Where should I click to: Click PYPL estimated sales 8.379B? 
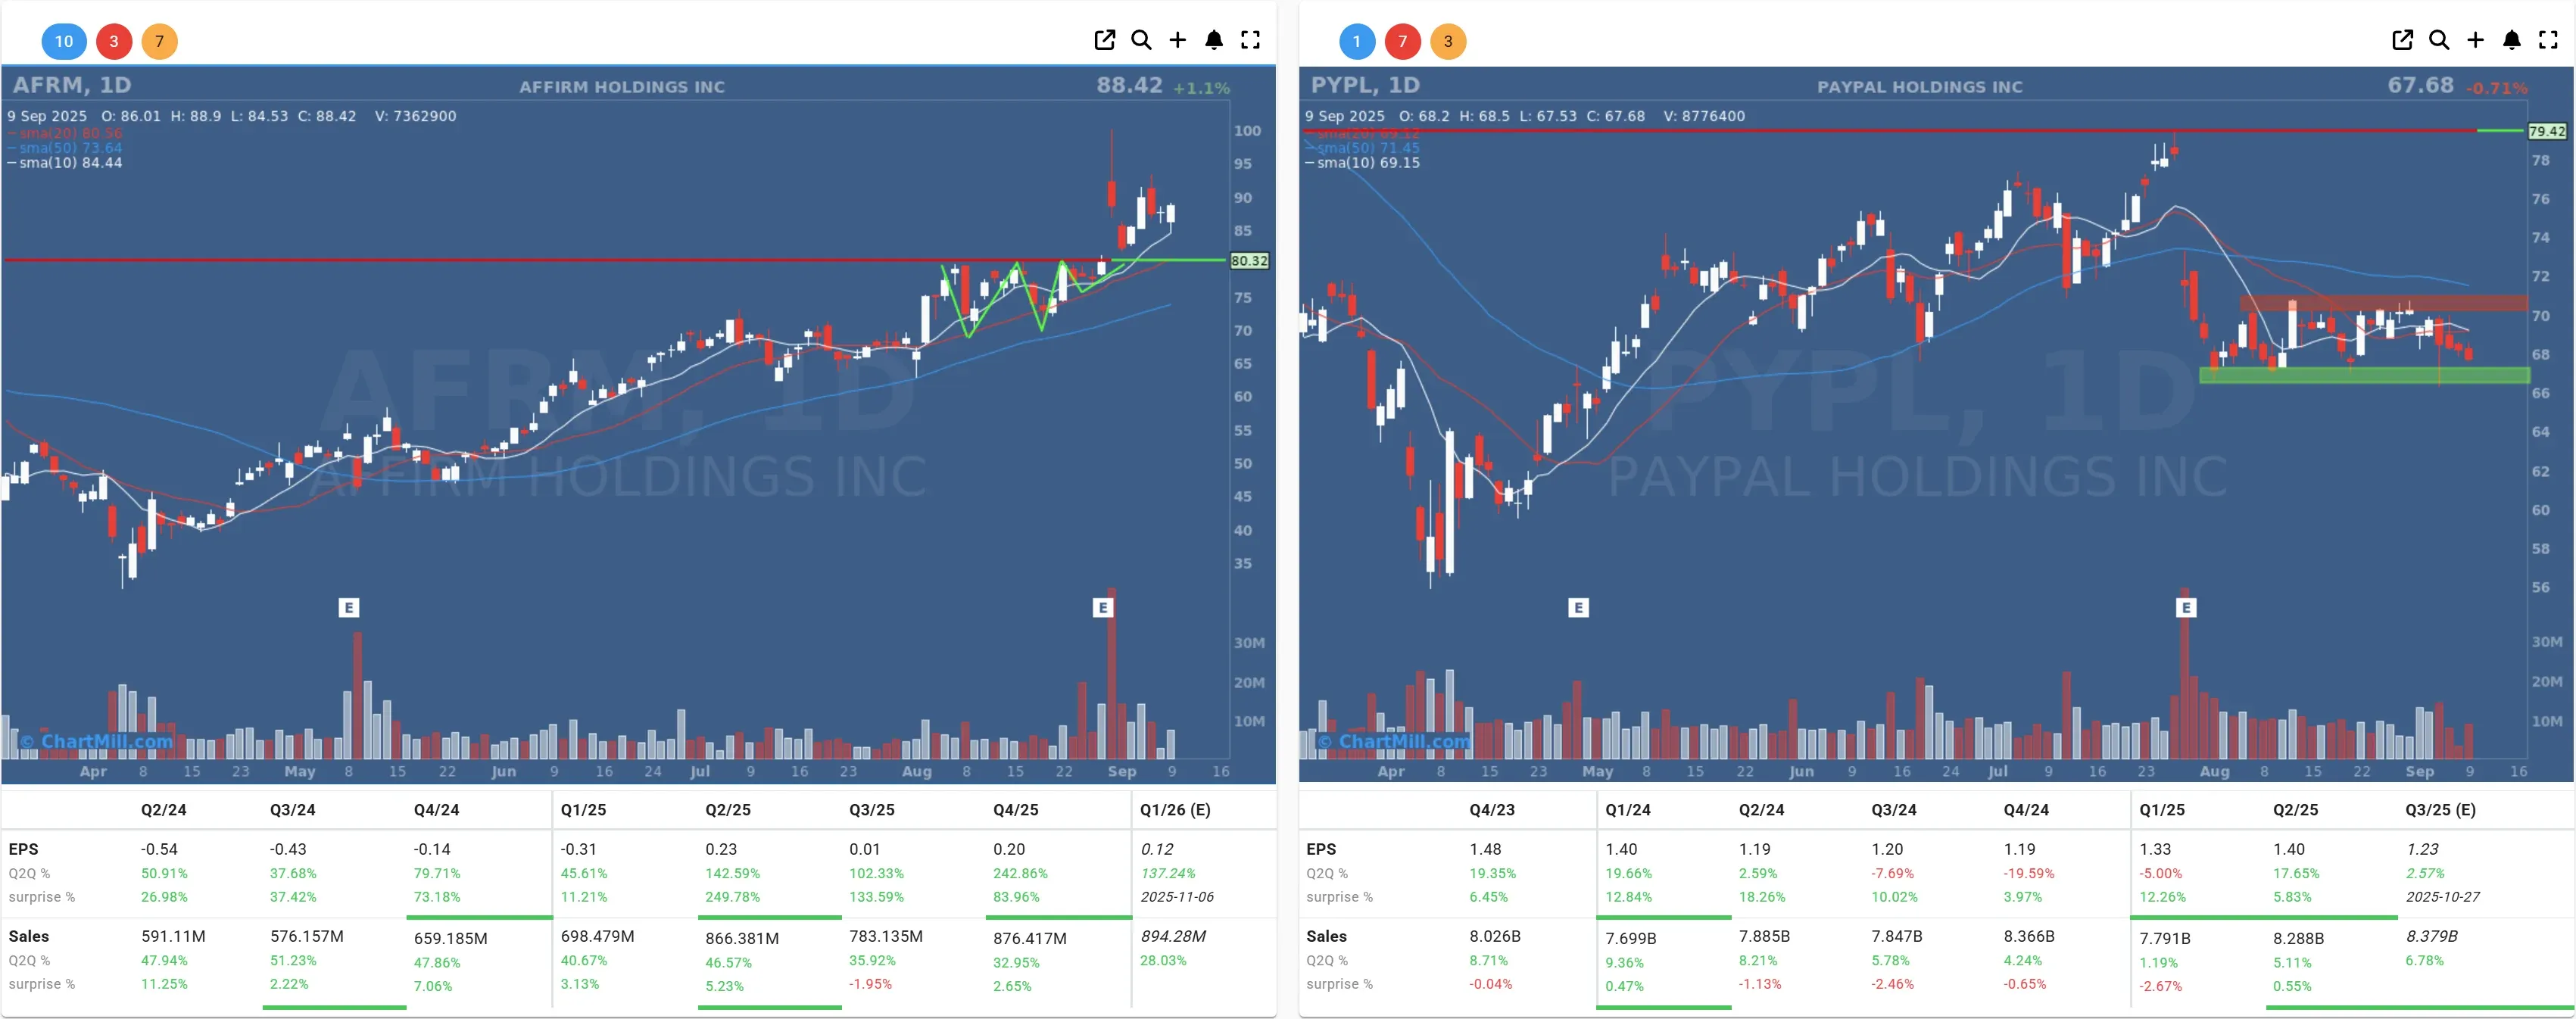pyautogui.click(x=2431, y=936)
